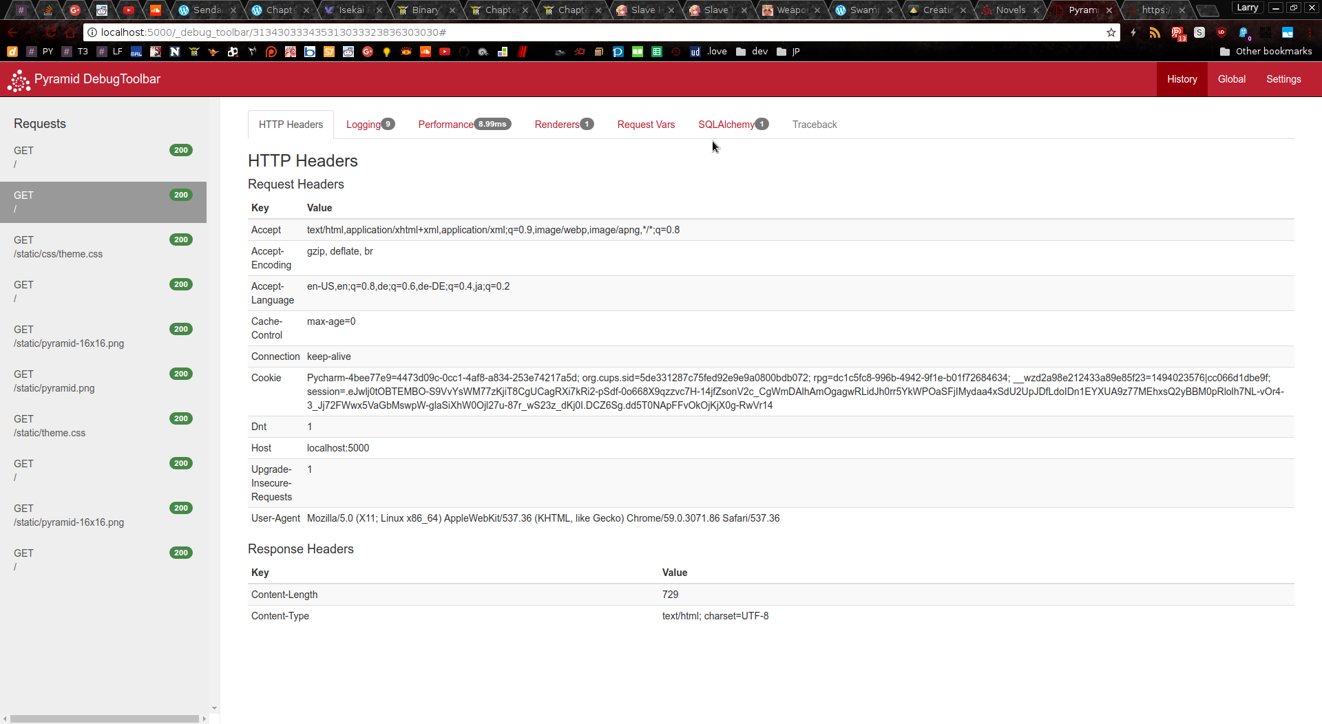Click the RSS feed extension icon
This screenshot has height=724, width=1322.
1155,32
